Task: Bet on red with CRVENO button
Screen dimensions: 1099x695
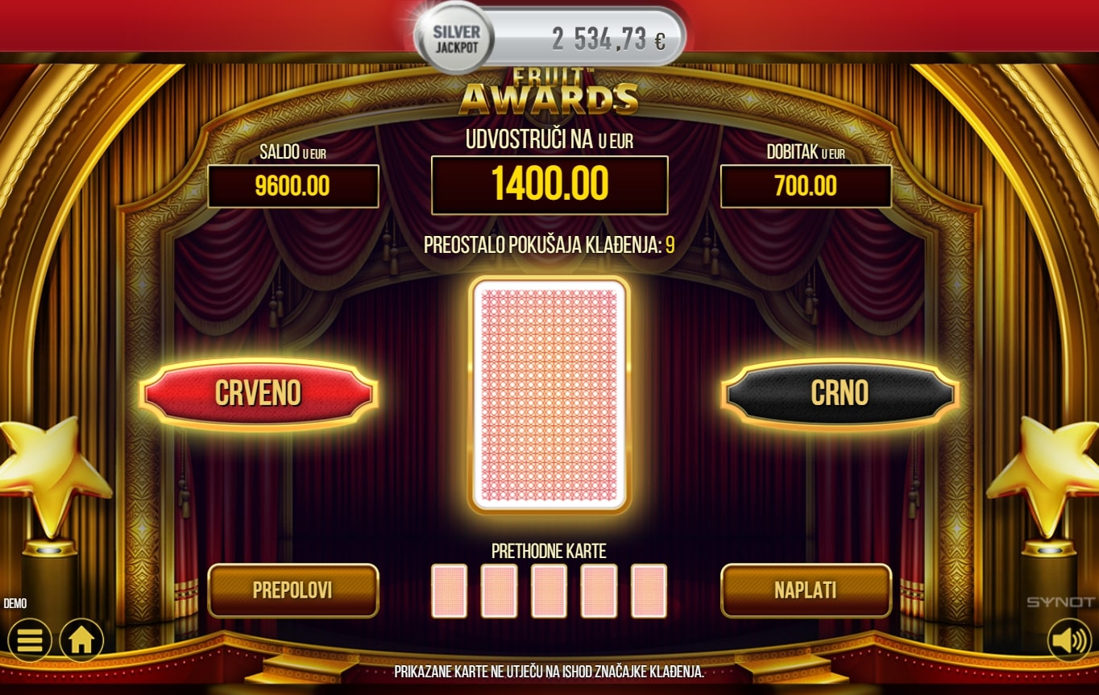Action: point(258,394)
